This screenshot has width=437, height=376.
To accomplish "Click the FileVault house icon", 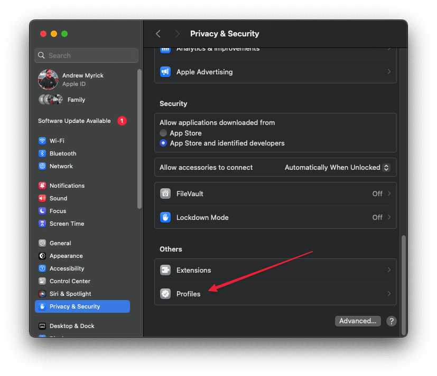I will coord(165,194).
